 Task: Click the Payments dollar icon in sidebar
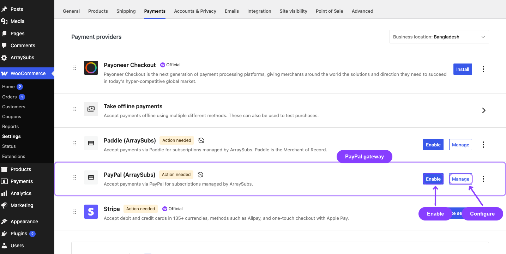4,181
